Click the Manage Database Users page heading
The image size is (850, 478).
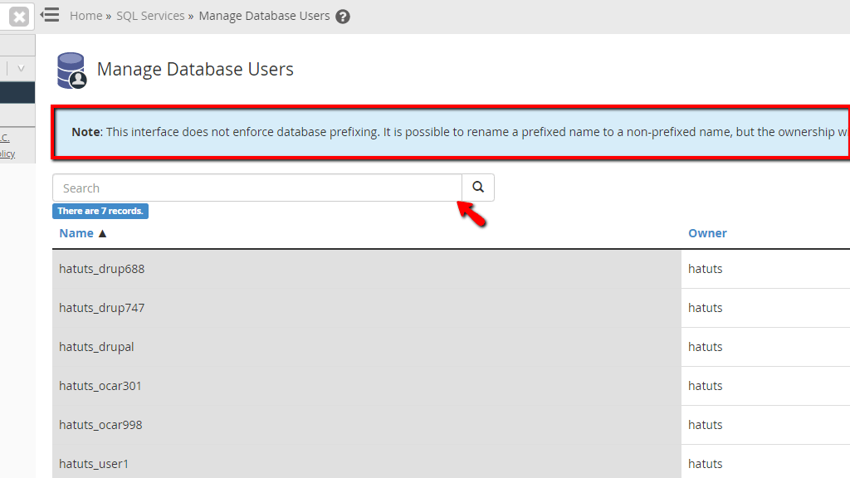tap(195, 70)
